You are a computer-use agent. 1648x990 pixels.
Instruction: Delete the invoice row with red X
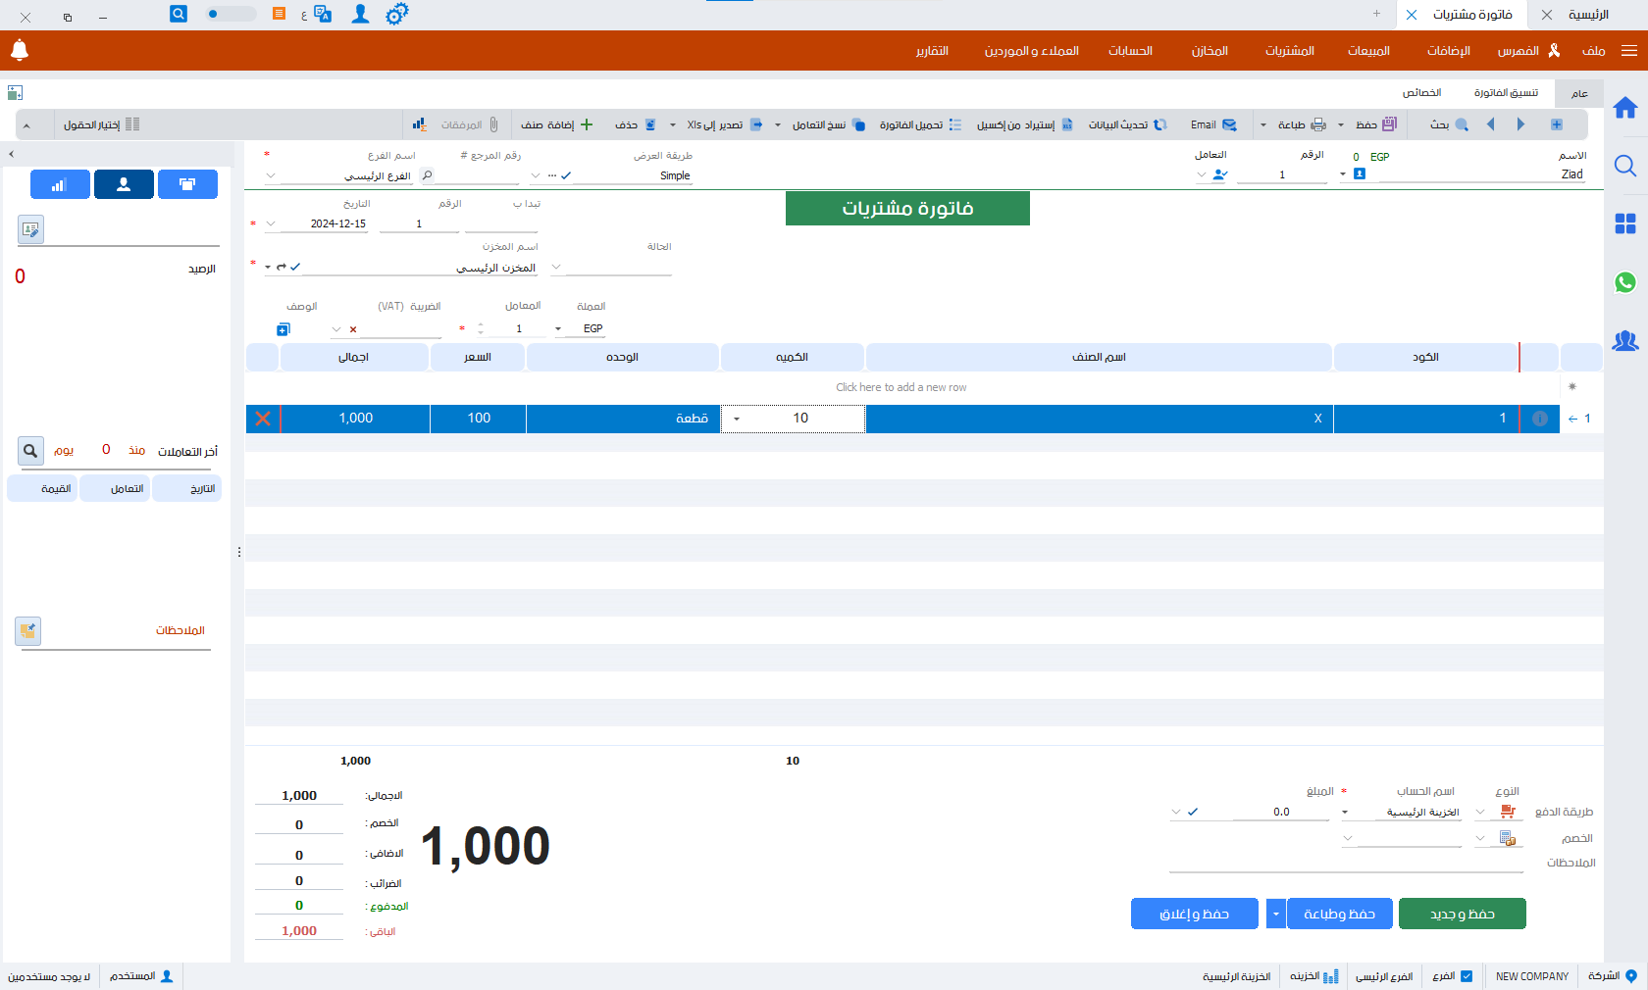[x=263, y=419]
